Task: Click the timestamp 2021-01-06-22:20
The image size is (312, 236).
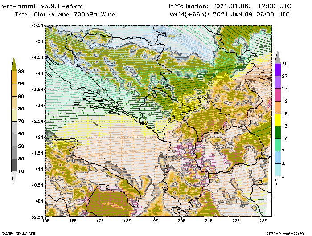Action: 285,234
